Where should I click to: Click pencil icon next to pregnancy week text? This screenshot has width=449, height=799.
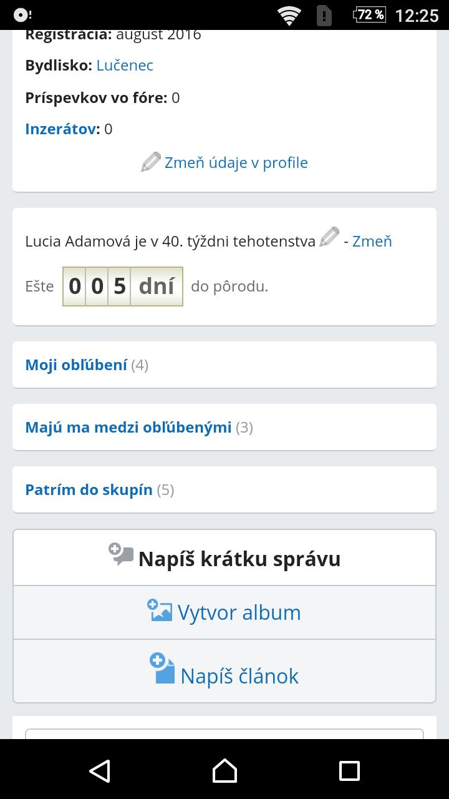click(329, 237)
